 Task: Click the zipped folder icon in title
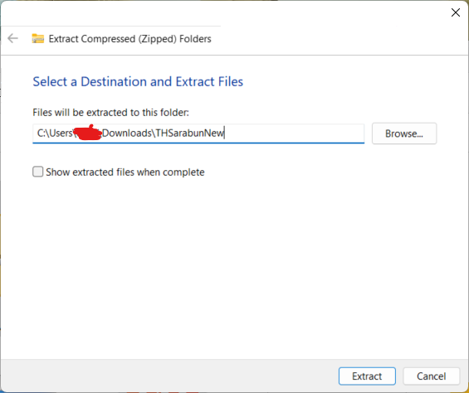38,38
